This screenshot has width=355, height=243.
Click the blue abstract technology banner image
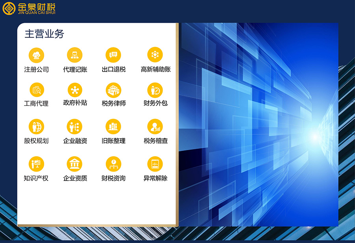[259, 124]
